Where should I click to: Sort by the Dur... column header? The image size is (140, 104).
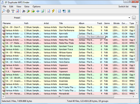125,23
